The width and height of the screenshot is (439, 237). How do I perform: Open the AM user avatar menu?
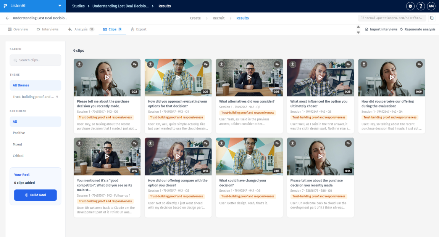coord(431,6)
